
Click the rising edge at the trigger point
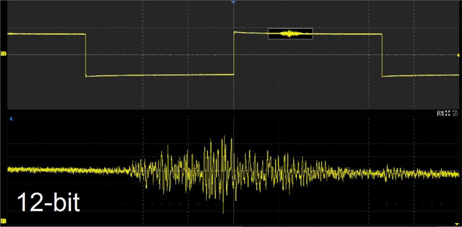point(234,53)
